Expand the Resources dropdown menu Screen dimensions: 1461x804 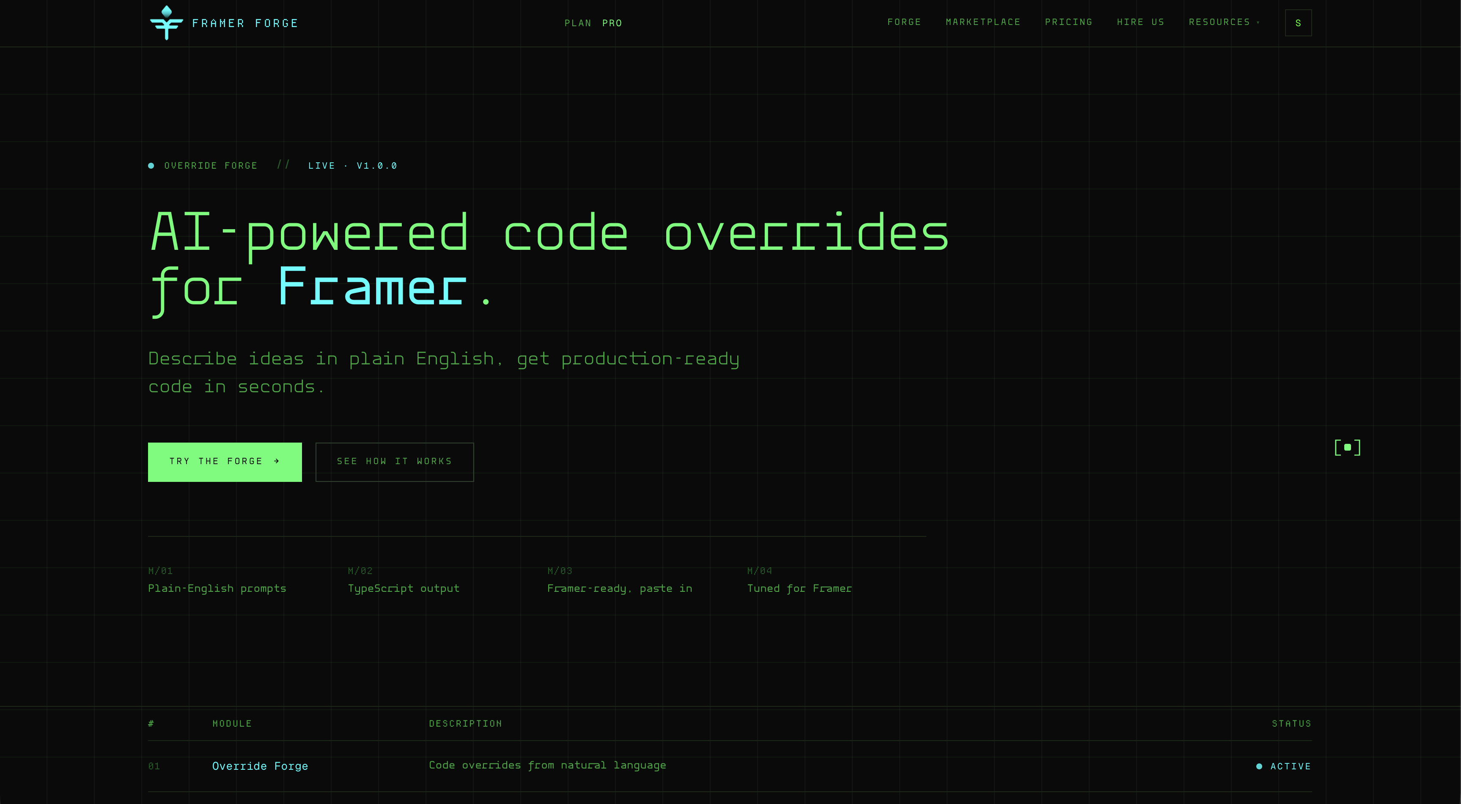tap(1224, 22)
